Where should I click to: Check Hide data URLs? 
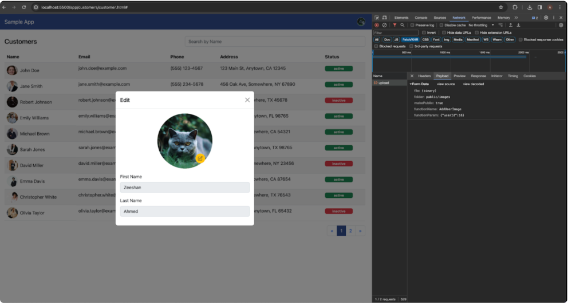pyautogui.click(x=444, y=33)
